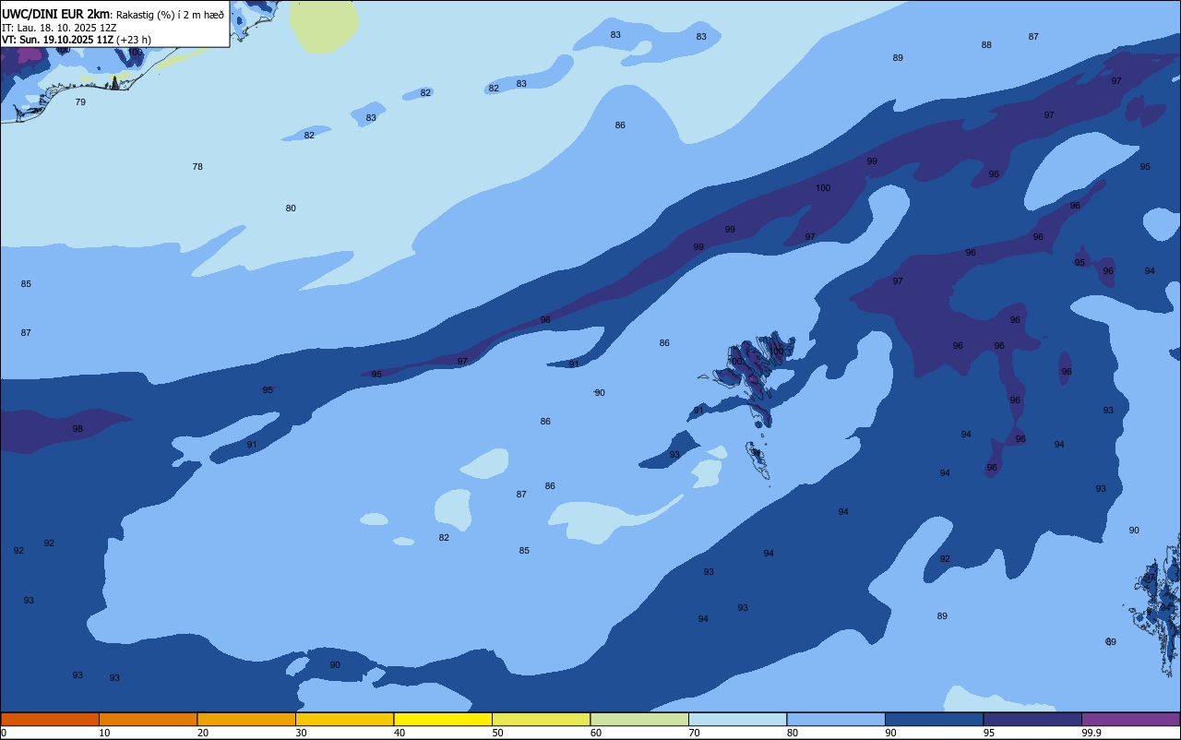Click the legend tick label 30

[301, 733]
